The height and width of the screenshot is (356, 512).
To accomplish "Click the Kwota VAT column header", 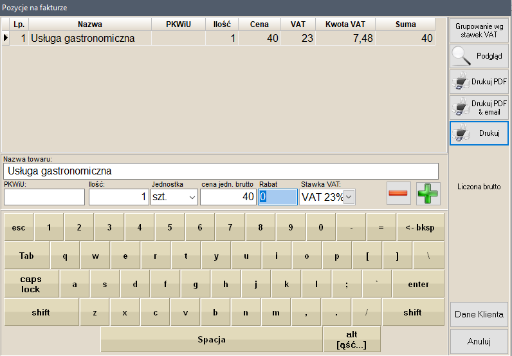I will point(345,24).
